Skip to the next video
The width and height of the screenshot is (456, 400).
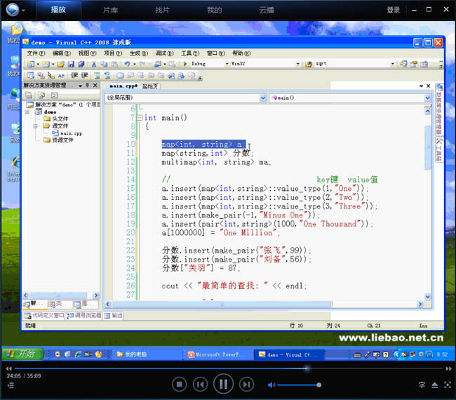[x=246, y=384]
